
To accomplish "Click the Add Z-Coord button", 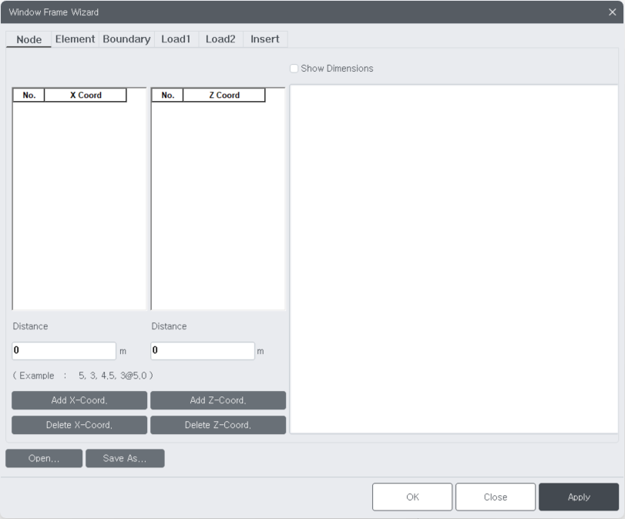I will click(218, 400).
